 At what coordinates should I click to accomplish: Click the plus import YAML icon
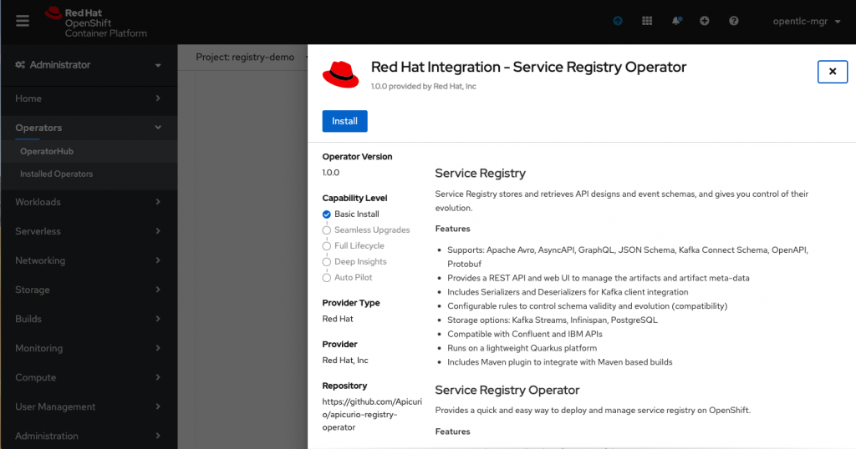pyautogui.click(x=704, y=21)
